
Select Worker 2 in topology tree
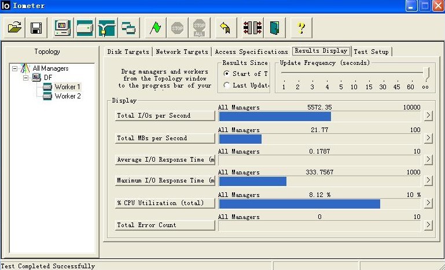pyautogui.click(x=68, y=96)
